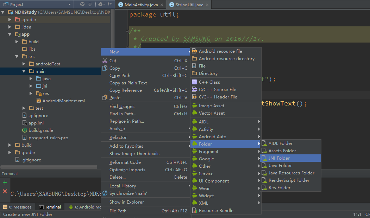Select Java Resources Folder entry

click(291, 173)
